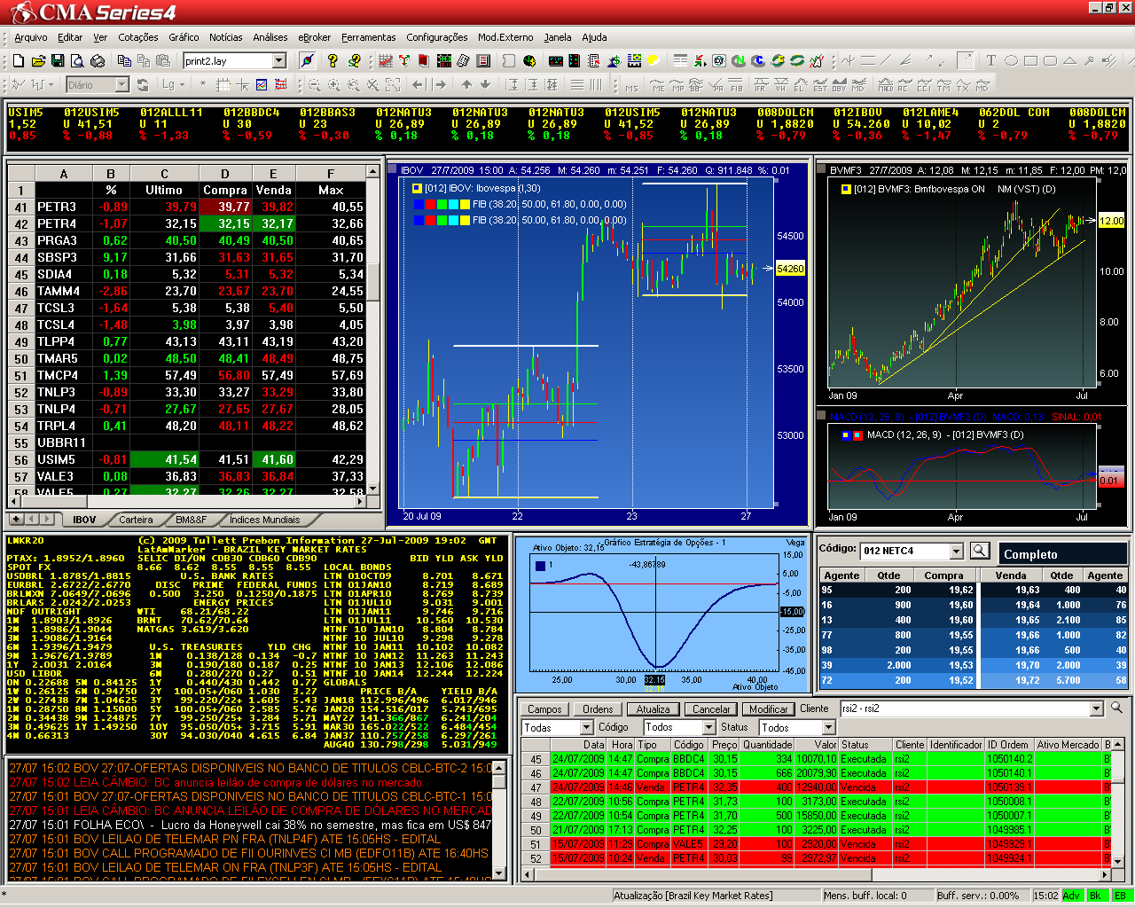Click the right arrow chart navigation icon
This screenshot has height=908, width=1135.
(441, 85)
